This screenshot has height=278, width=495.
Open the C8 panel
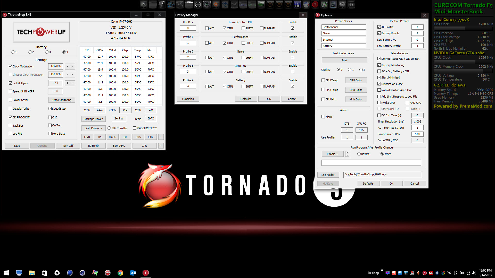125,137
